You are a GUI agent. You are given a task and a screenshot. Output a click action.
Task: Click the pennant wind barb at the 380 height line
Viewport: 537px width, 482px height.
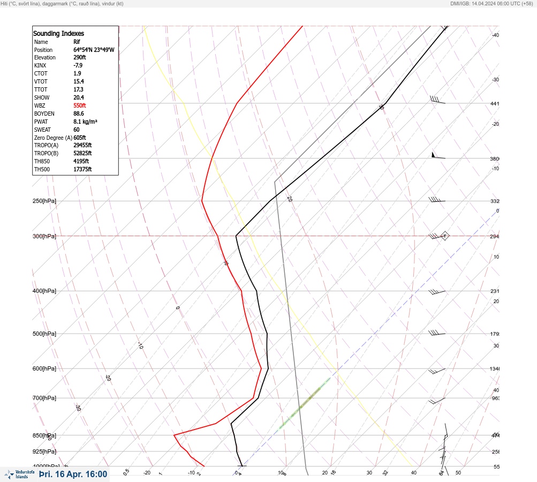(438, 155)
